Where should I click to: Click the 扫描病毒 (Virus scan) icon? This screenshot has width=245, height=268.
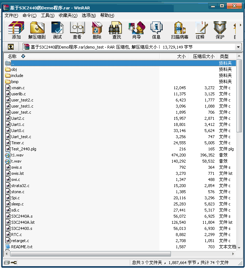click(x=180, y=28)
